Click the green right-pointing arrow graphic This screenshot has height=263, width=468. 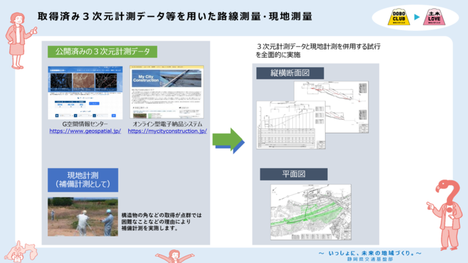(229, 140)
